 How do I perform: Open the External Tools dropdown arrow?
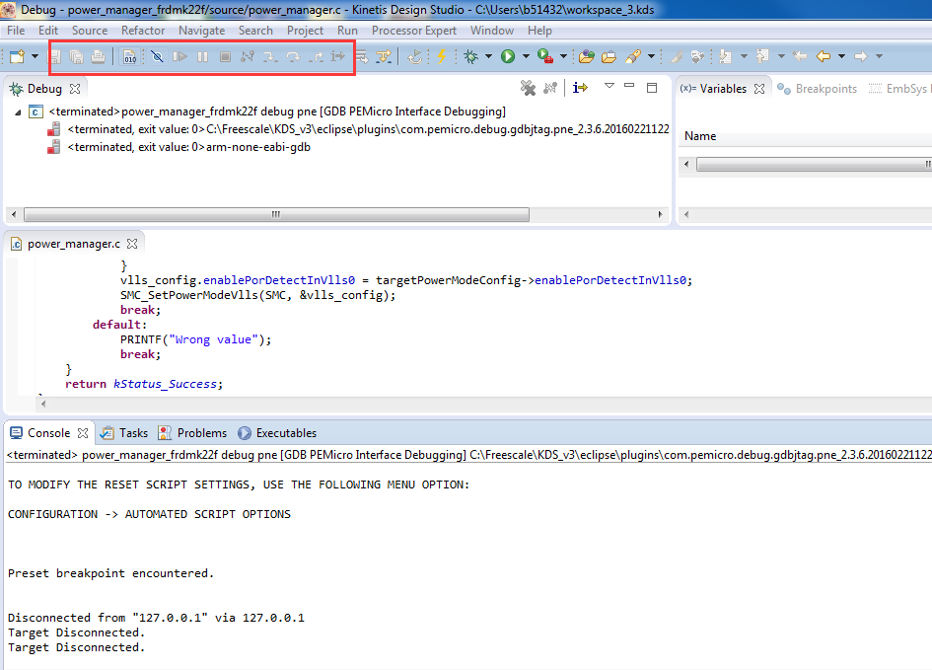pyautogui.click(x=563, y=56)
